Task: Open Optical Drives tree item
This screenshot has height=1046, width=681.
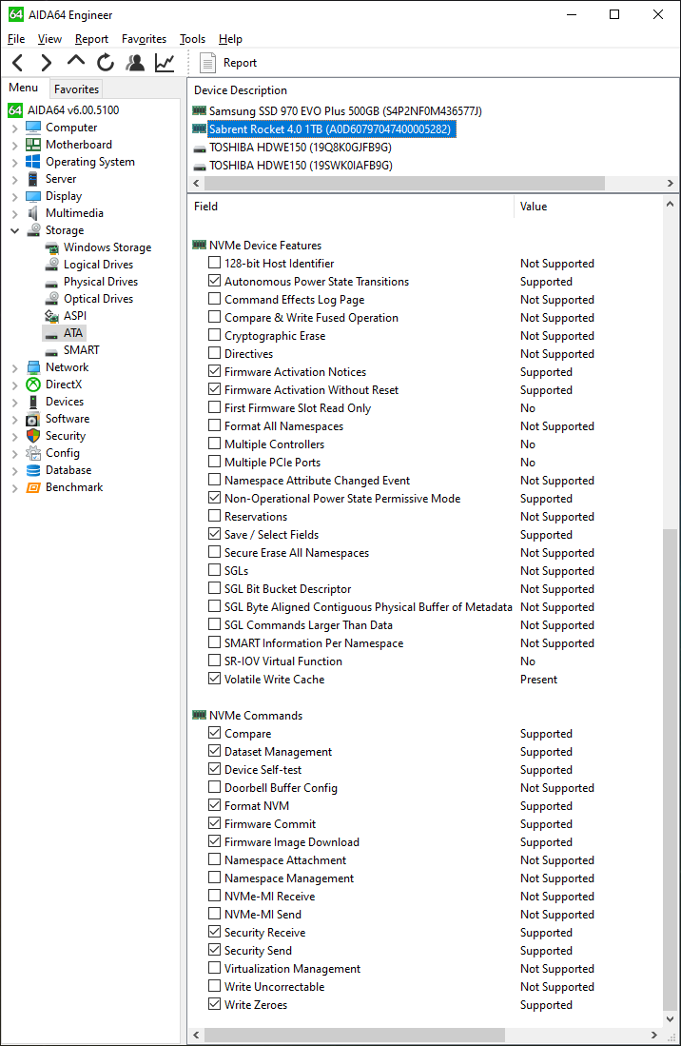Action: (x=99, y=299)
